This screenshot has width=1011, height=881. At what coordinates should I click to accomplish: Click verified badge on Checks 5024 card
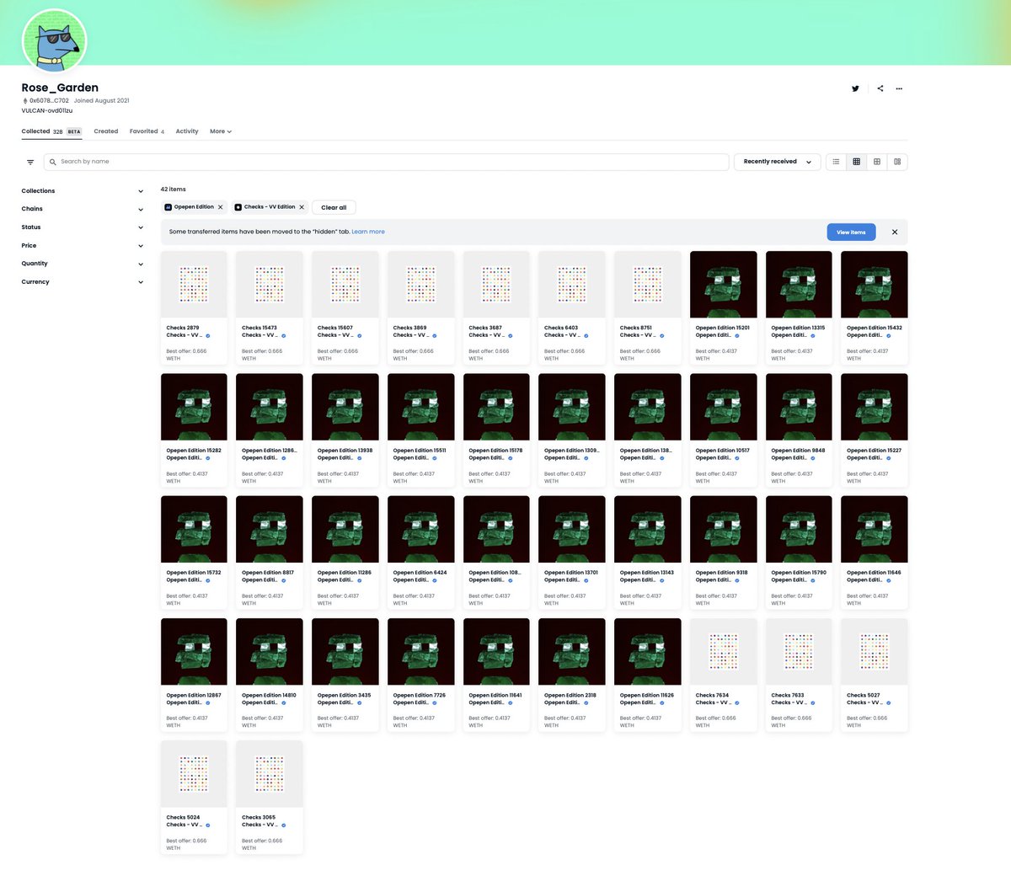[x=208, y=825]
